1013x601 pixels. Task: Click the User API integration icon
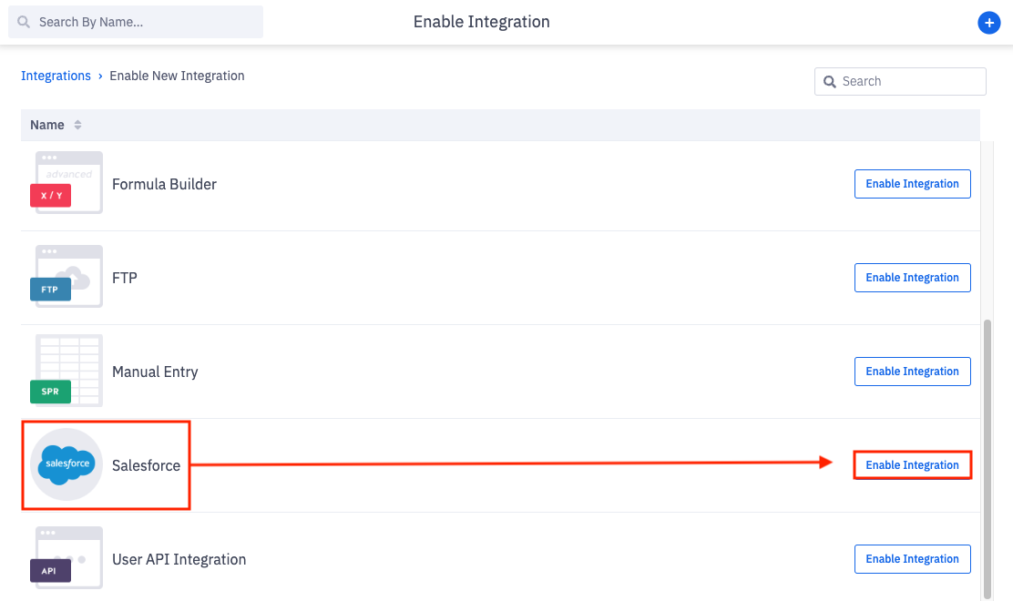67,558
